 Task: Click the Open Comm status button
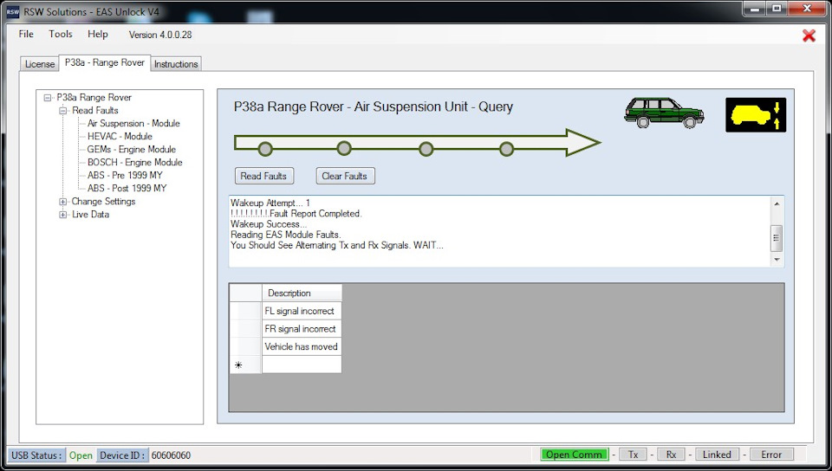pos(574,455)
